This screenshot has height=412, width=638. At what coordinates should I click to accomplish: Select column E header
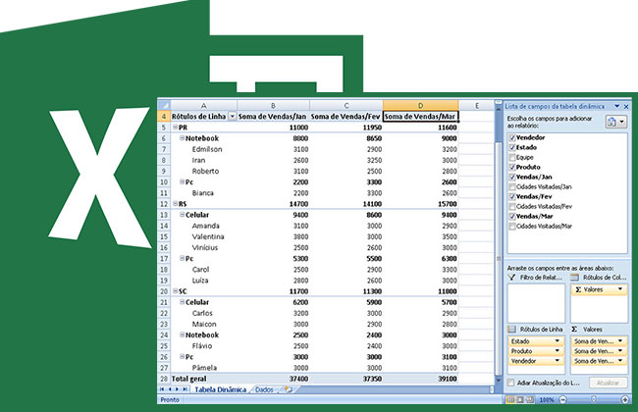point(476,105)
